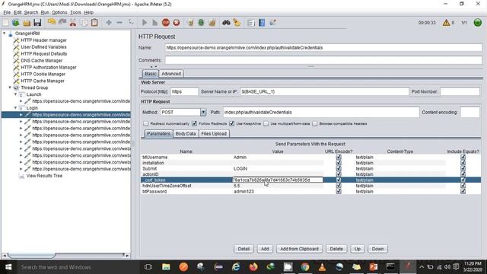Click the Paste clipboard icon
Screen dimensions: 487x274
click(94, 23)
